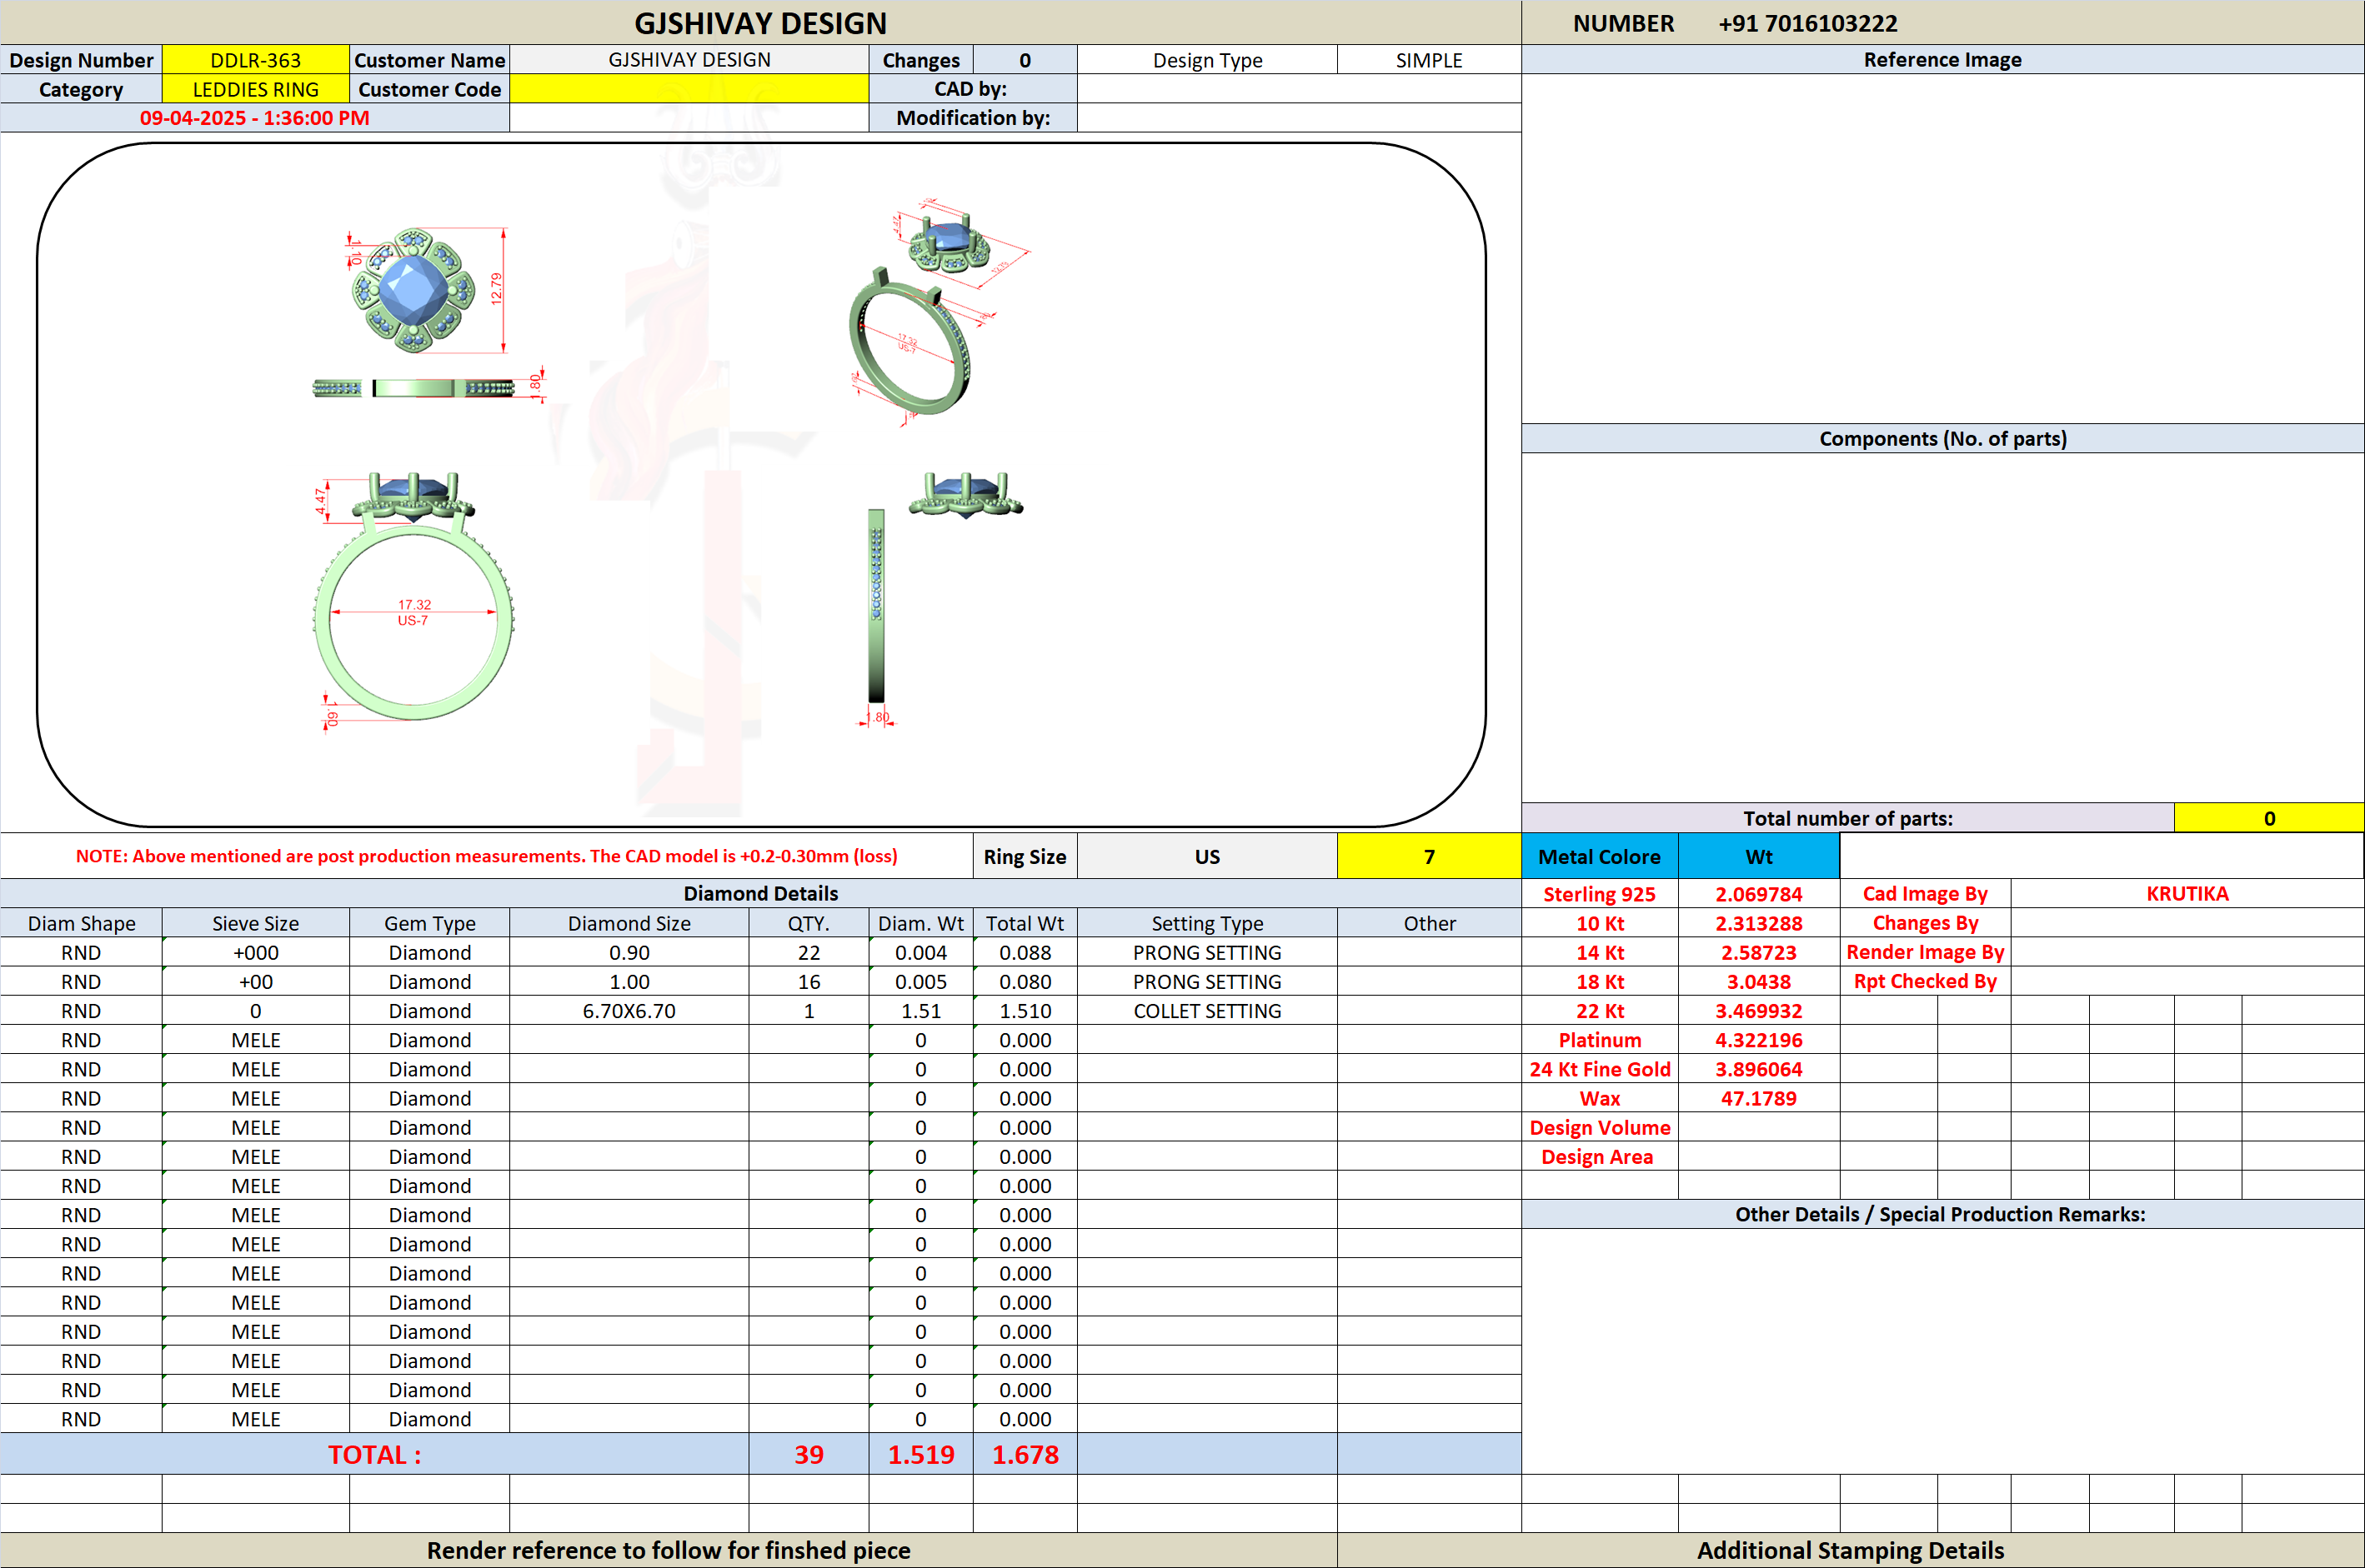Select the yellow ring size value 7

pos(1429,857)
